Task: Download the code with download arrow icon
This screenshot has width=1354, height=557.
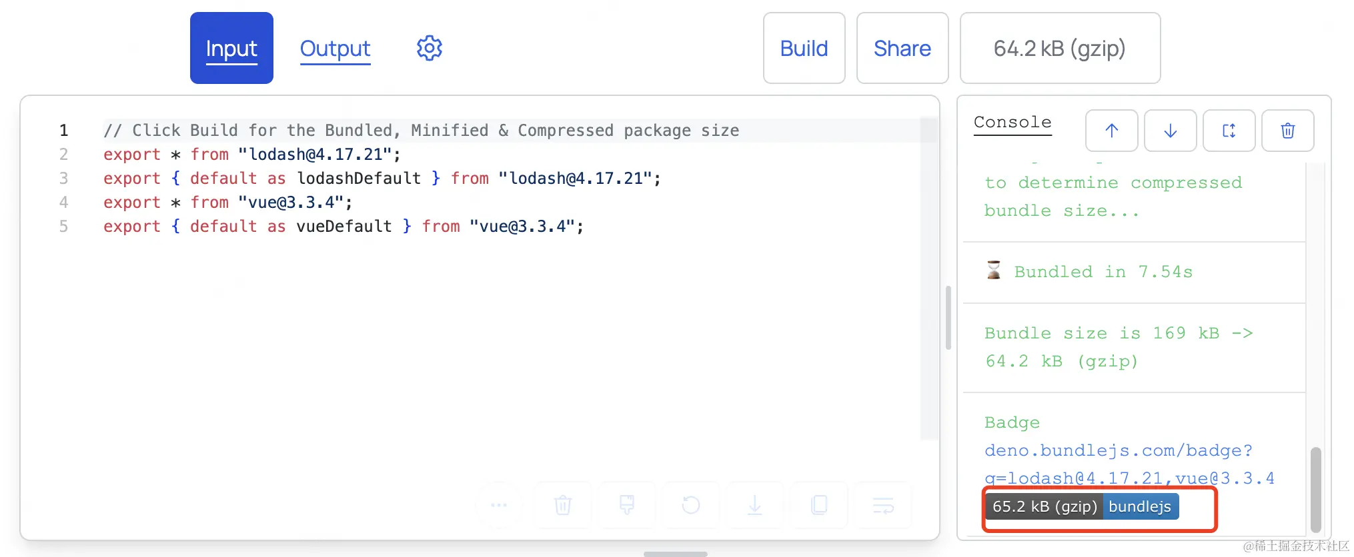Action: pos(755,505)
